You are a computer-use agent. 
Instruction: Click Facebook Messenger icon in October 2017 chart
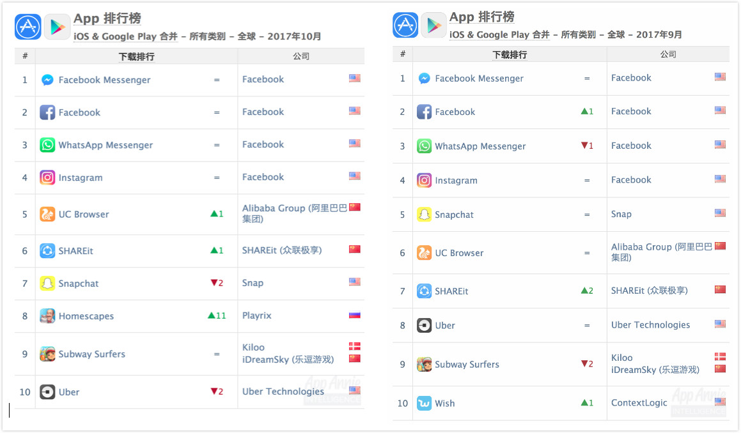point(47,80)
